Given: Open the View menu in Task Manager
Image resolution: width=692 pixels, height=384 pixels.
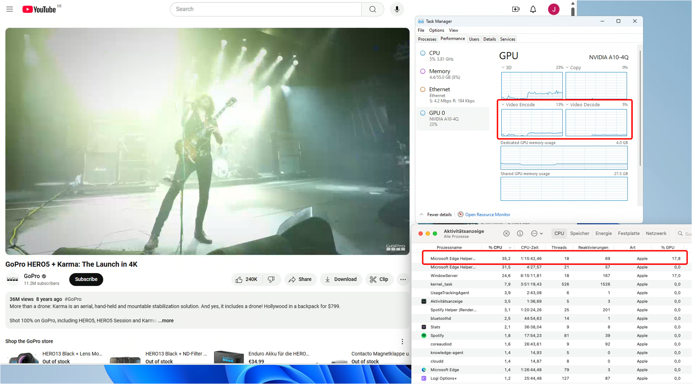Looking at the screenshot, I should (x=453, y=30).
